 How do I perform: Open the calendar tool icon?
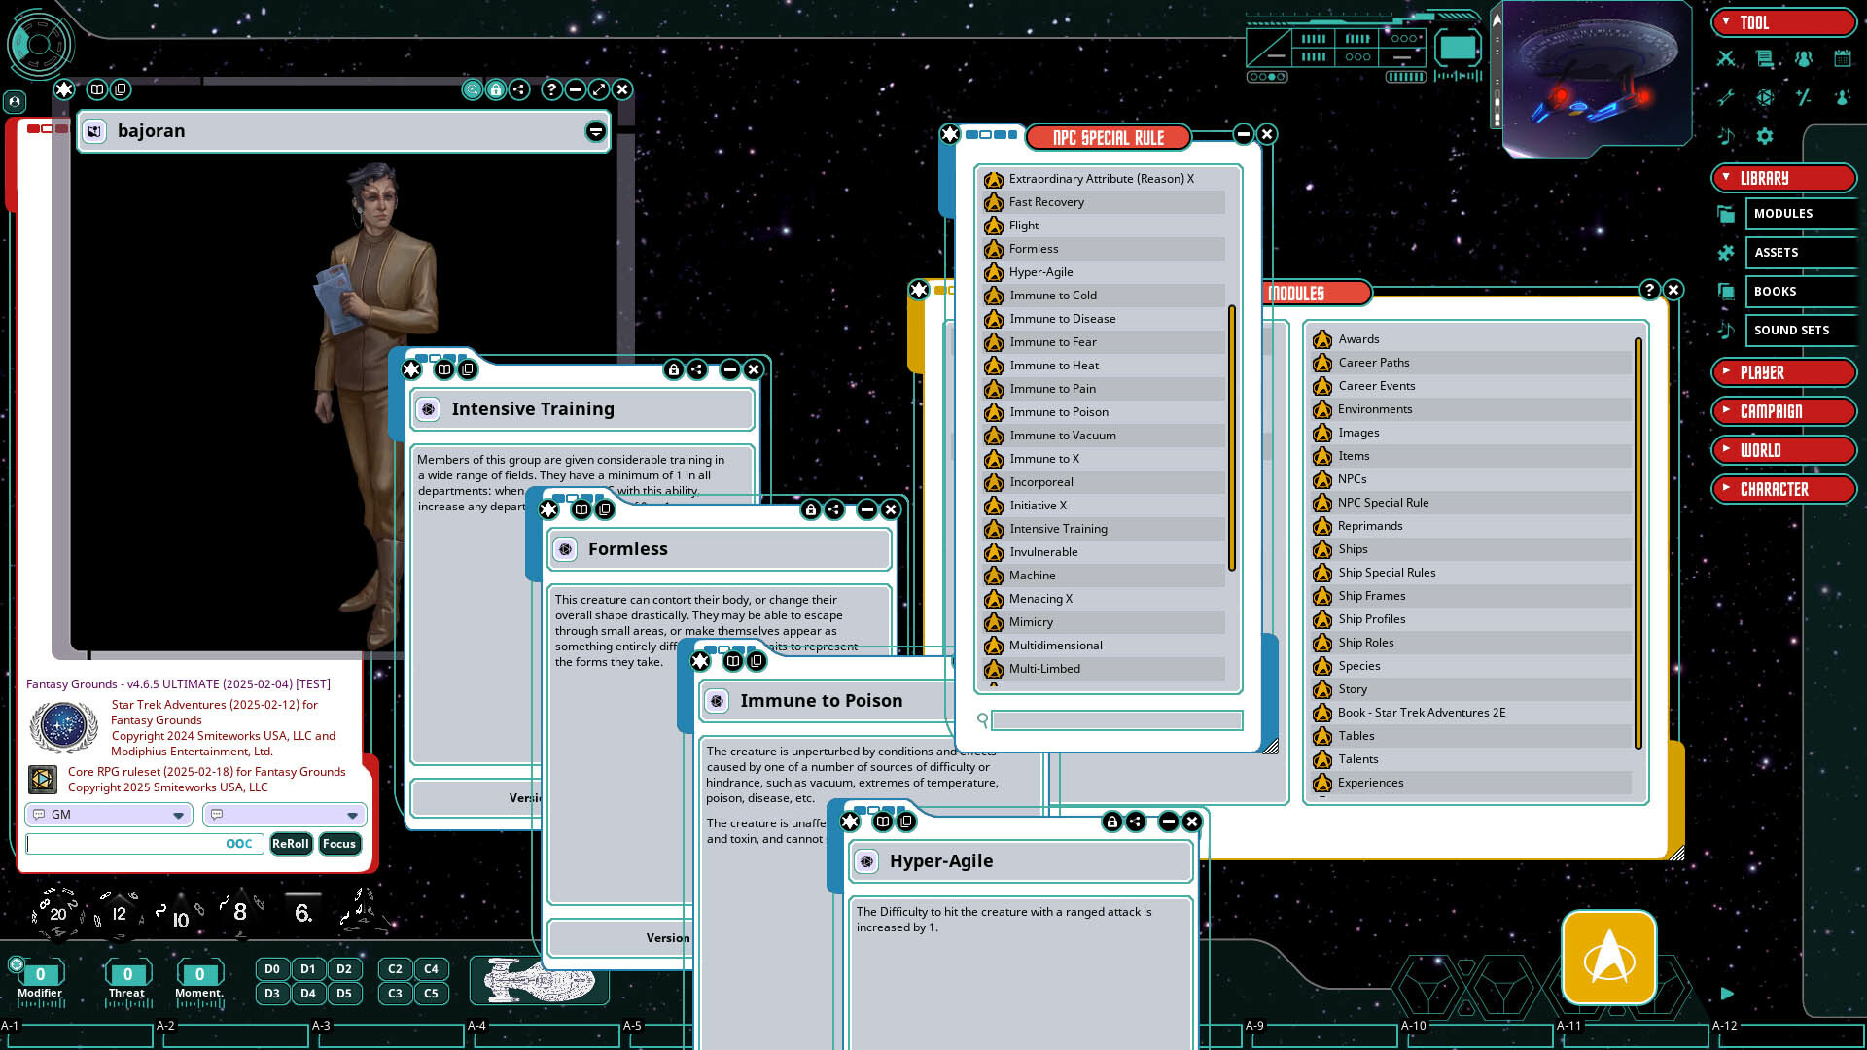click(x=1843, y=58)
